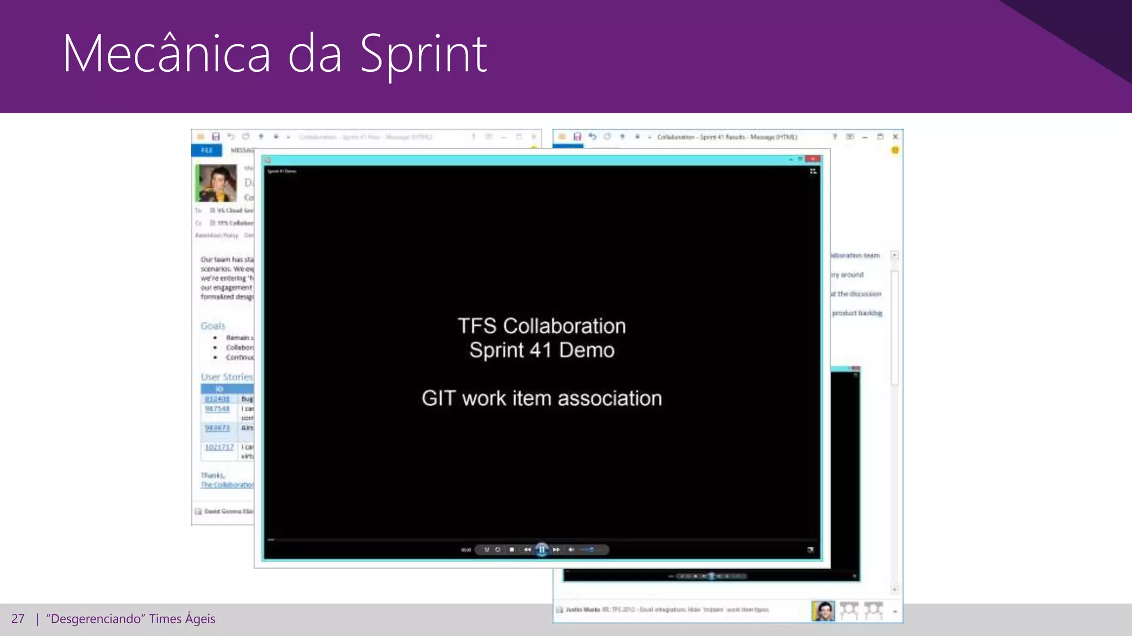The height and width of the screenshot is (636, 1132).
Task: Open the FILE tab in Outlook message
Action: (207, 150)
